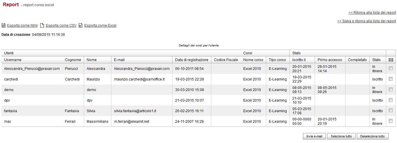Click the HTML export icon
Image resolution: width=397 pixels, height=143 pixels.
click(4, 26)
